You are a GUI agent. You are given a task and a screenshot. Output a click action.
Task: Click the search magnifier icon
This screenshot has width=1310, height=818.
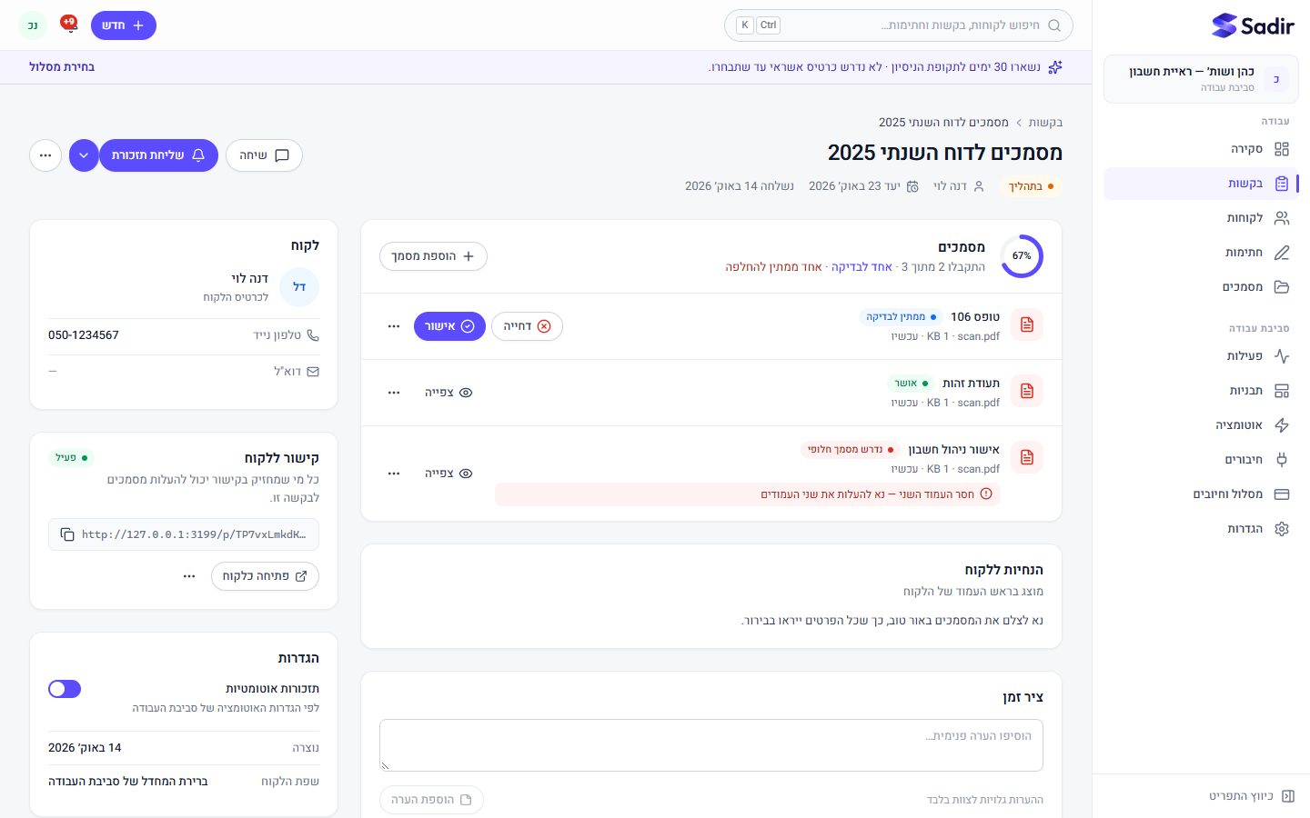click(1054, 25)
